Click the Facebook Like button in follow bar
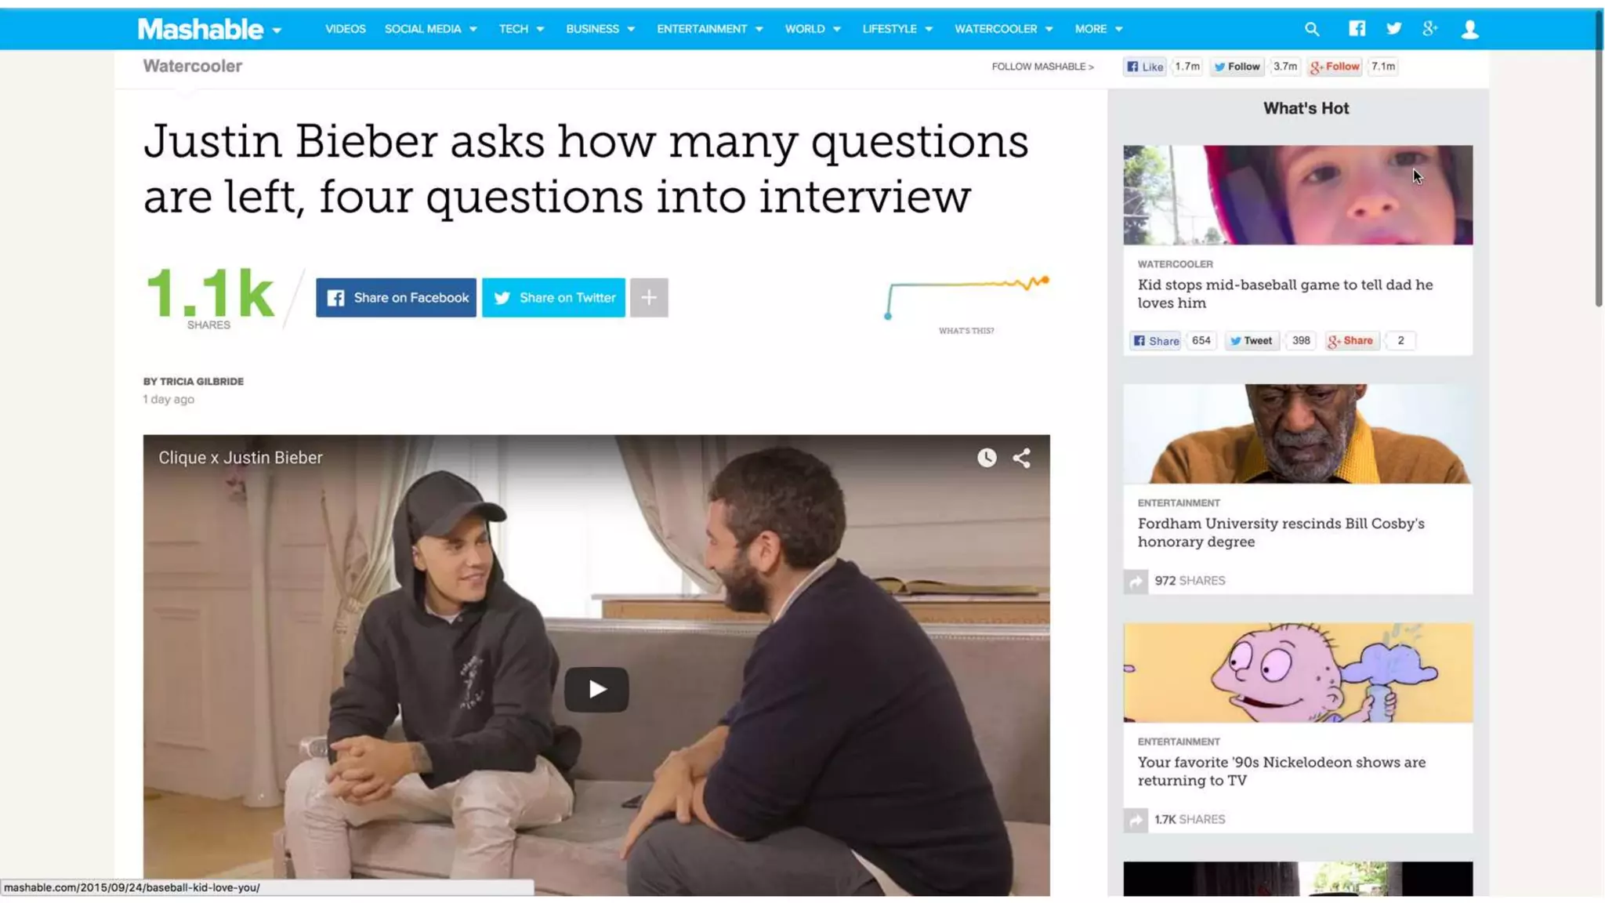This screenshot has width=1605, height=903. click(1144, 67)
